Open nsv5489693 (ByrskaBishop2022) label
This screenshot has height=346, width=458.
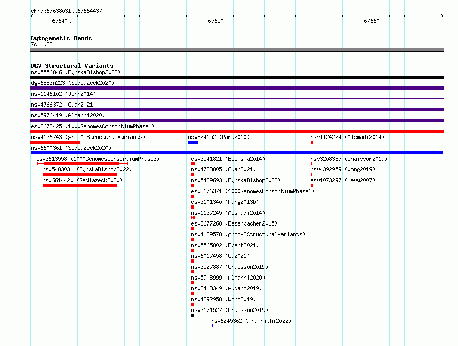tap(236, 180)
